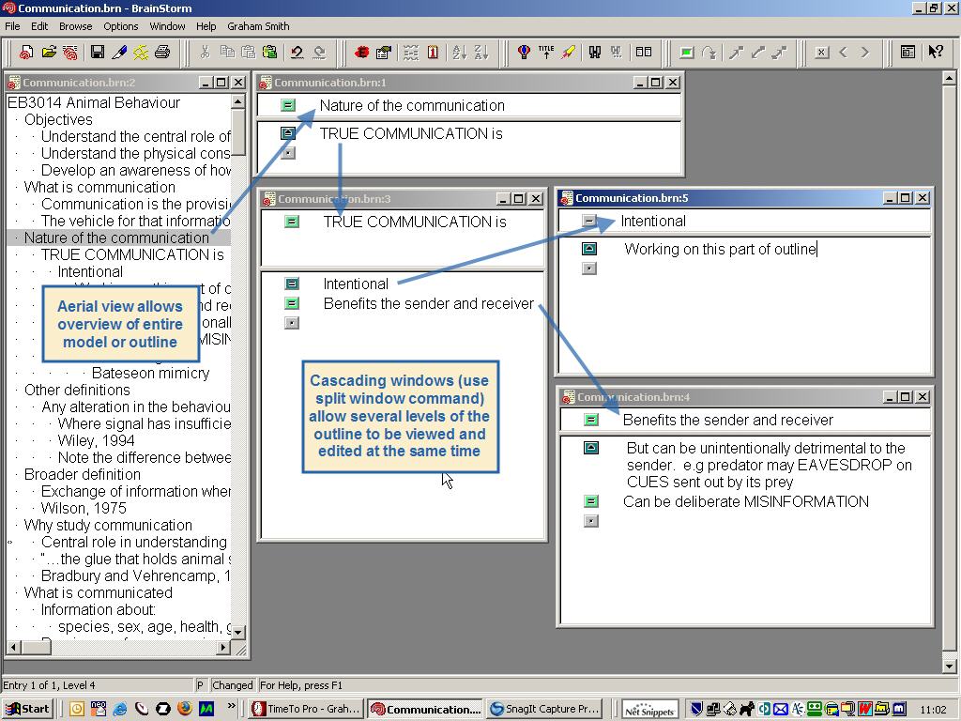Open the Browse menu

coord(76,26)
